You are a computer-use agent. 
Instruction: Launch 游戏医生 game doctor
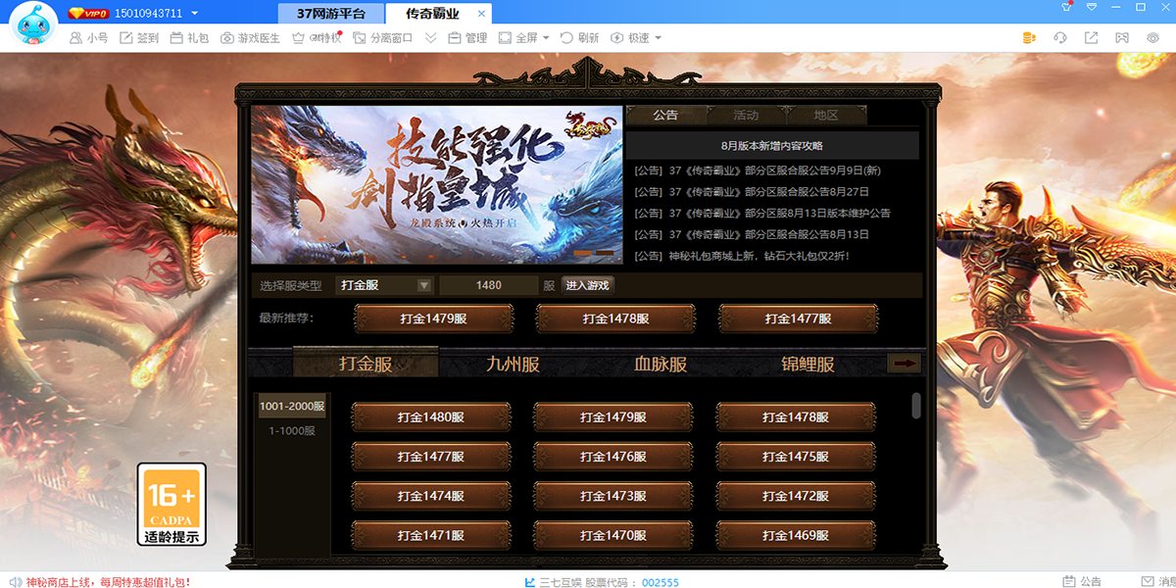250,38
